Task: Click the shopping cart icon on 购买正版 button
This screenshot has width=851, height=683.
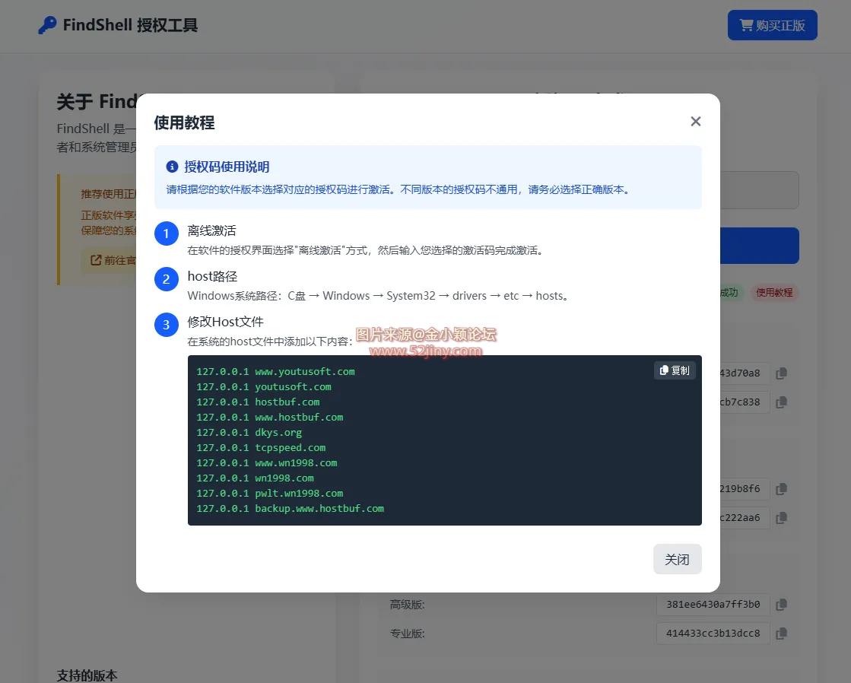Action: 745,24
